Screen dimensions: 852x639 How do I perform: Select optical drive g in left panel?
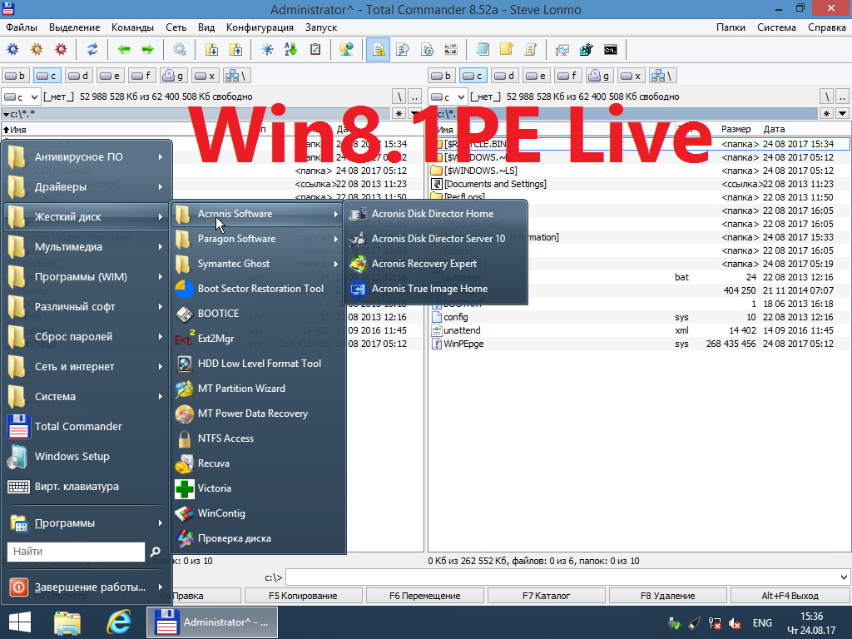pyautogui.click(x=174, y=76)
